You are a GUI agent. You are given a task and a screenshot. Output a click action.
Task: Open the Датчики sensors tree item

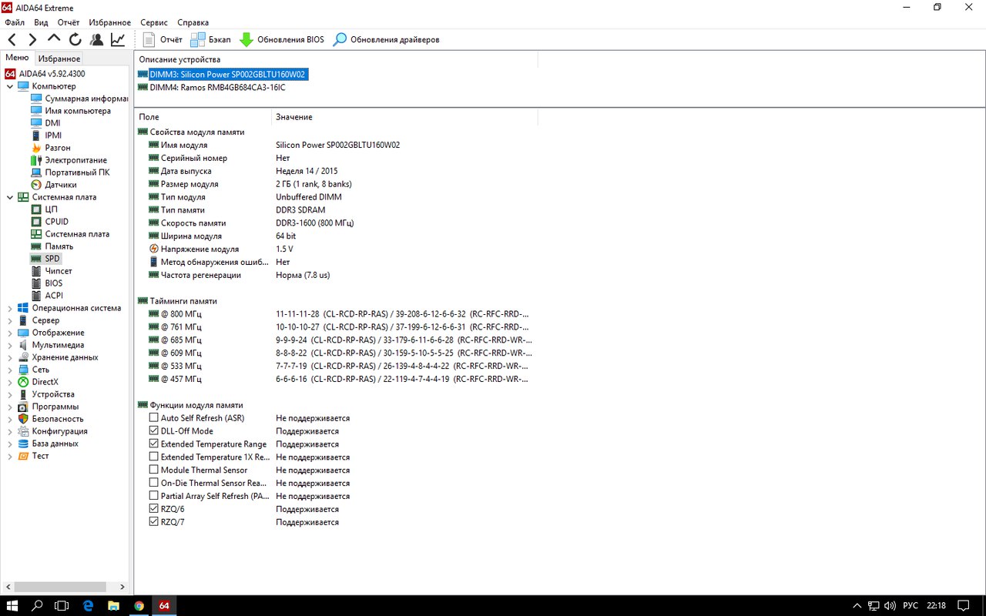[x=54, y=185]
